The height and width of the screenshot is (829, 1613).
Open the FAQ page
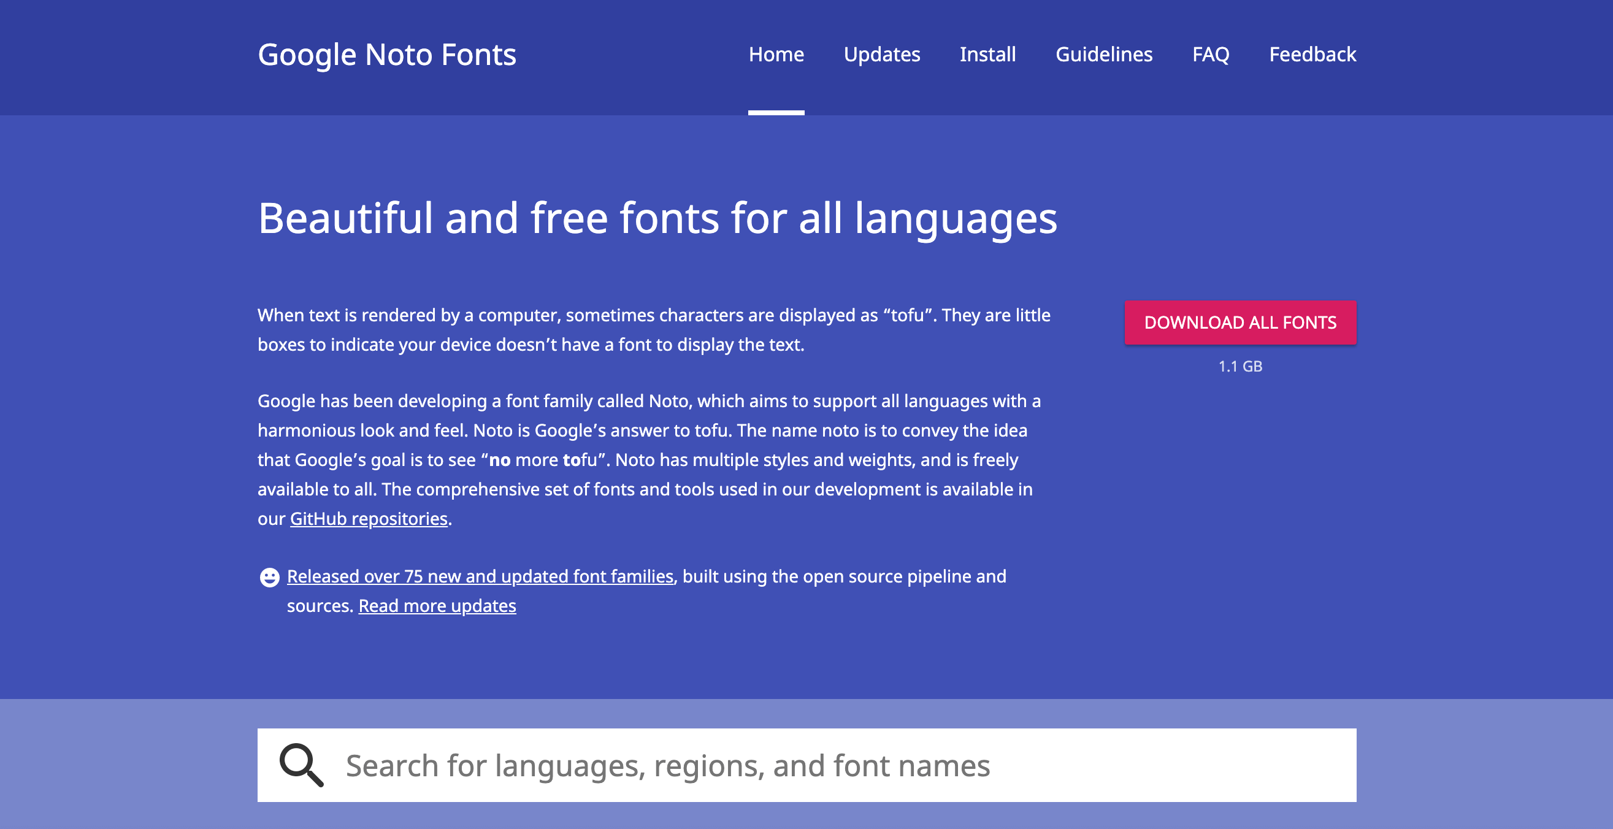[x=1211, y=55]
